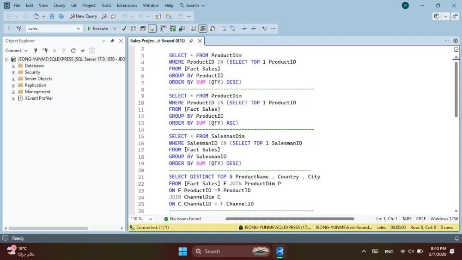Click the Change Connection icon beside database box
The image size is (462, 260).
(18, 29)
